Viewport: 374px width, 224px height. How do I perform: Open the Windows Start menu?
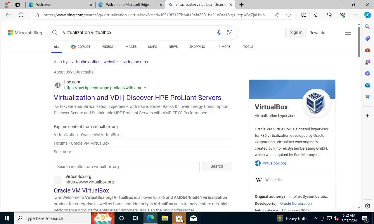tap(7, 218)
